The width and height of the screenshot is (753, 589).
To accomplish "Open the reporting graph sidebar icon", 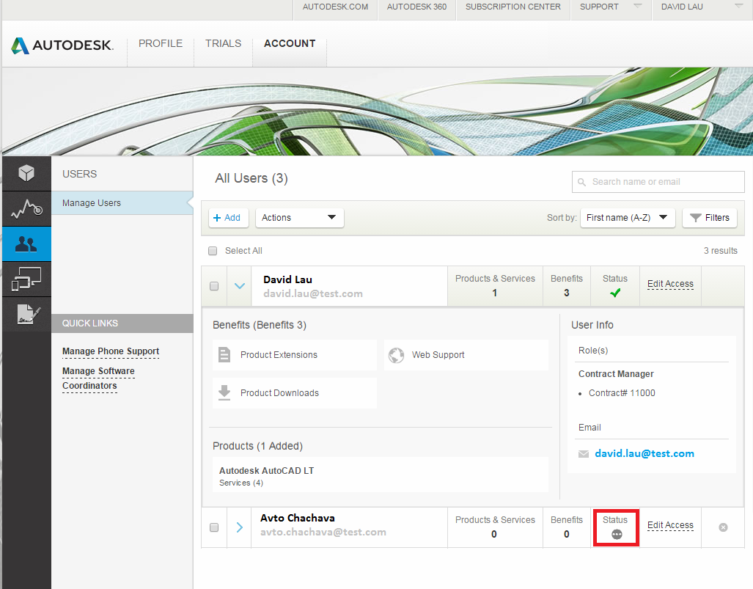I will pyautogui.click(x=26, y=209).
